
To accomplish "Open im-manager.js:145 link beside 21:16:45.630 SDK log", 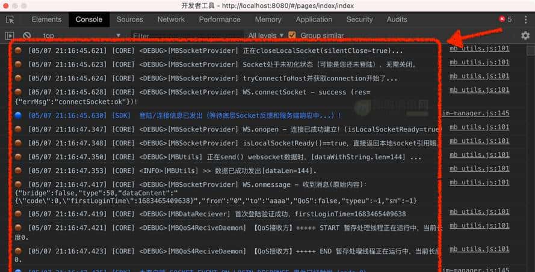I will 476,113.
